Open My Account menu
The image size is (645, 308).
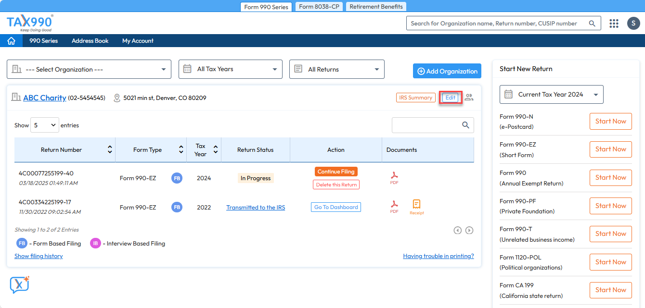coord(138,41)
